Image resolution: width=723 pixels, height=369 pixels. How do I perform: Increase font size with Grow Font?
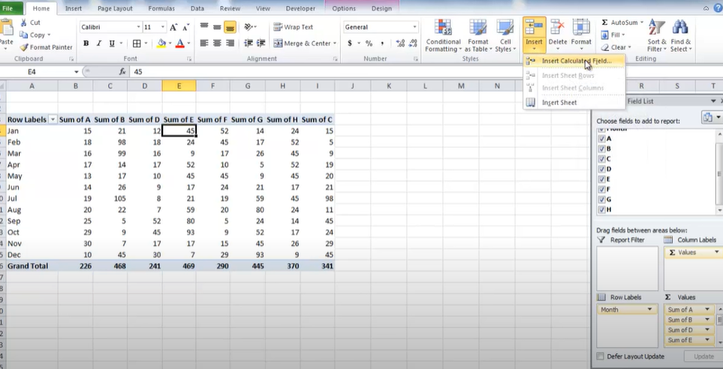coord(173,27)
